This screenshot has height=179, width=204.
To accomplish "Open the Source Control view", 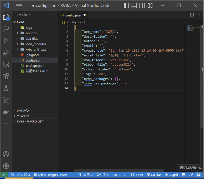I will point(6,40).
